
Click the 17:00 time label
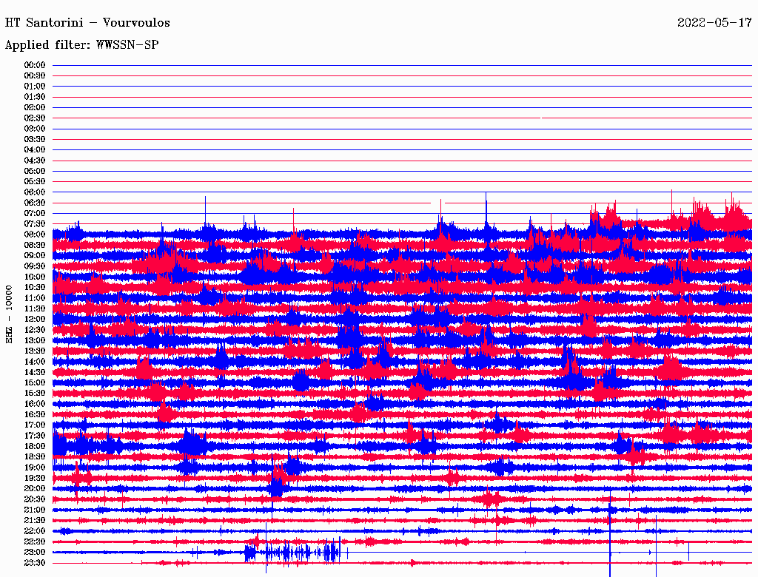pyautogui.click(x=35, y=425)
